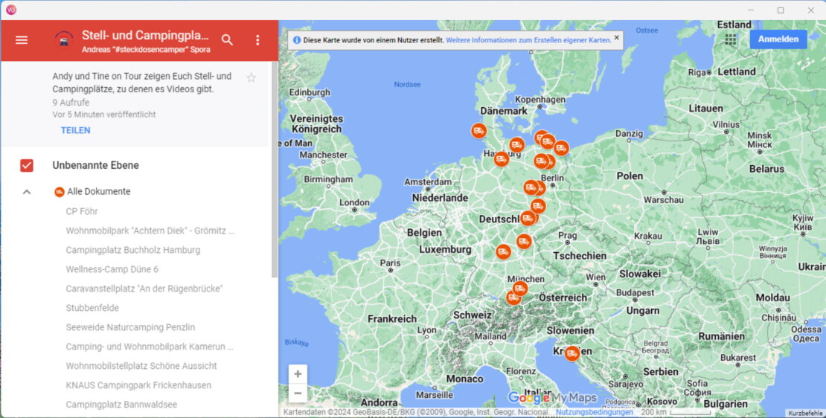Open link about creating own maps
Viewport: 826px width, 418px height.
(528, 40)
